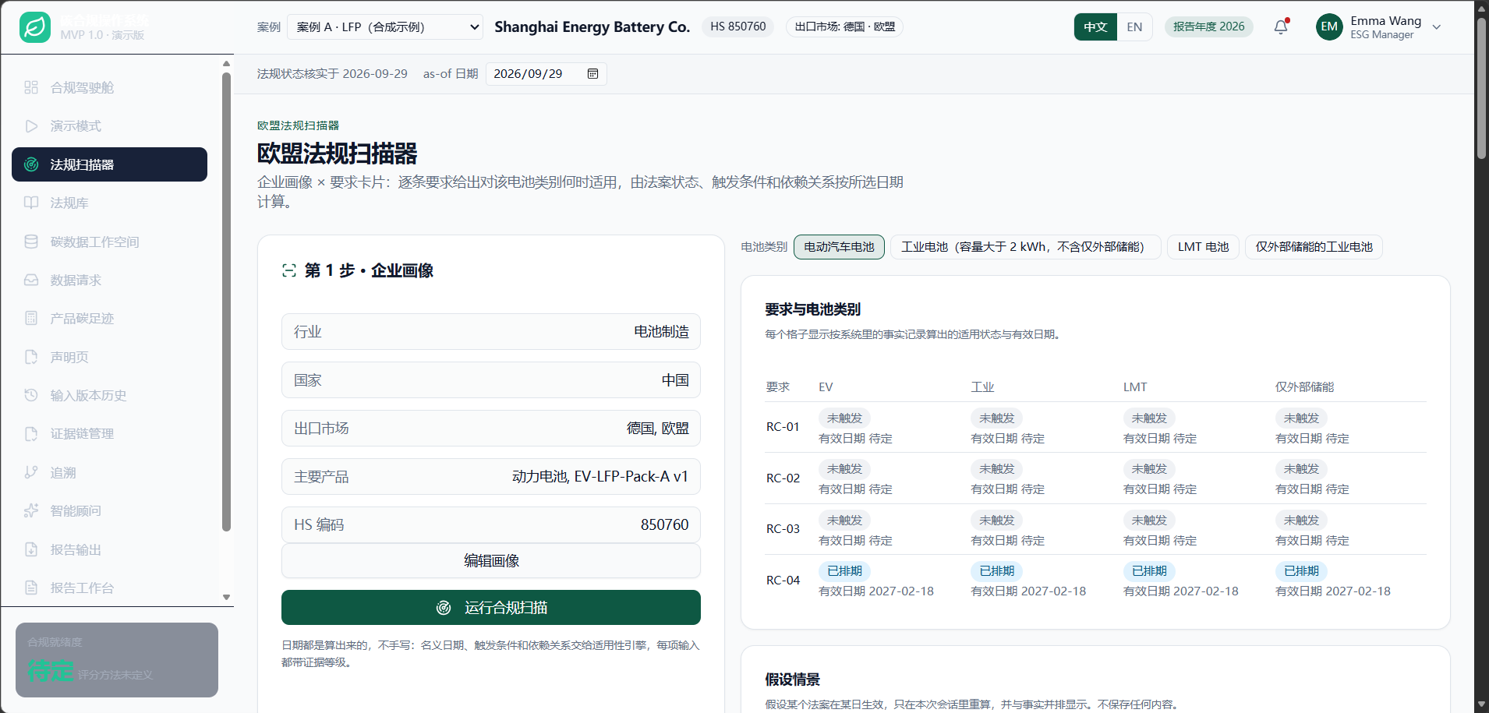
Task: Click the RC-04 requirement row label
Action: point(783,580)
